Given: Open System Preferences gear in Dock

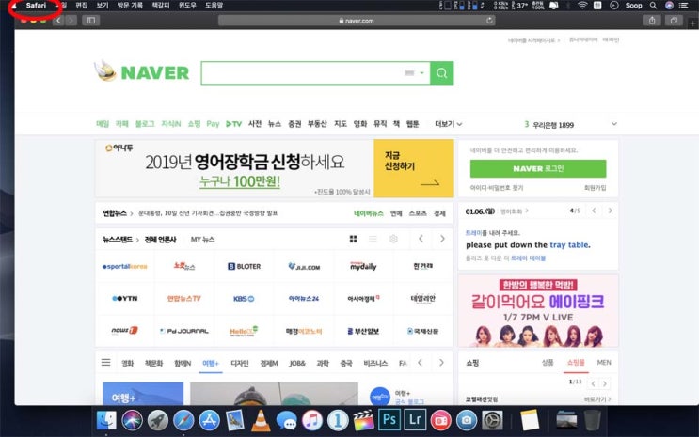Looking at the screenshot, I should pos(492,420).
